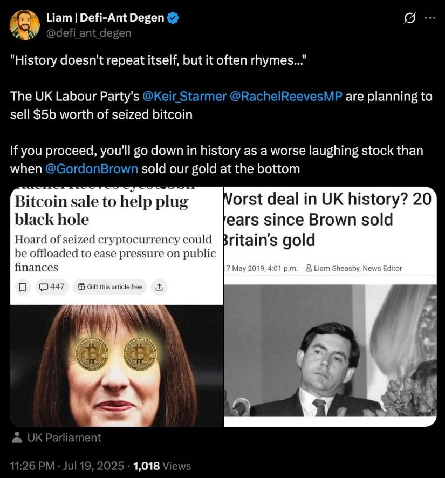Click the 1,018 Views counter
Screen dimensions: 445x478
coord(162,466)
